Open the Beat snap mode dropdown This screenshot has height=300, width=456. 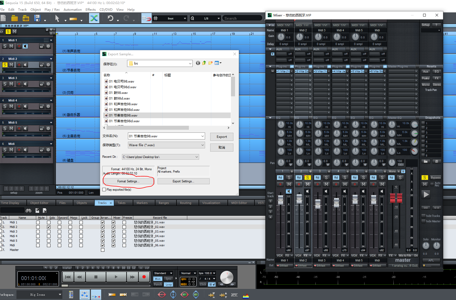[185, 18]
